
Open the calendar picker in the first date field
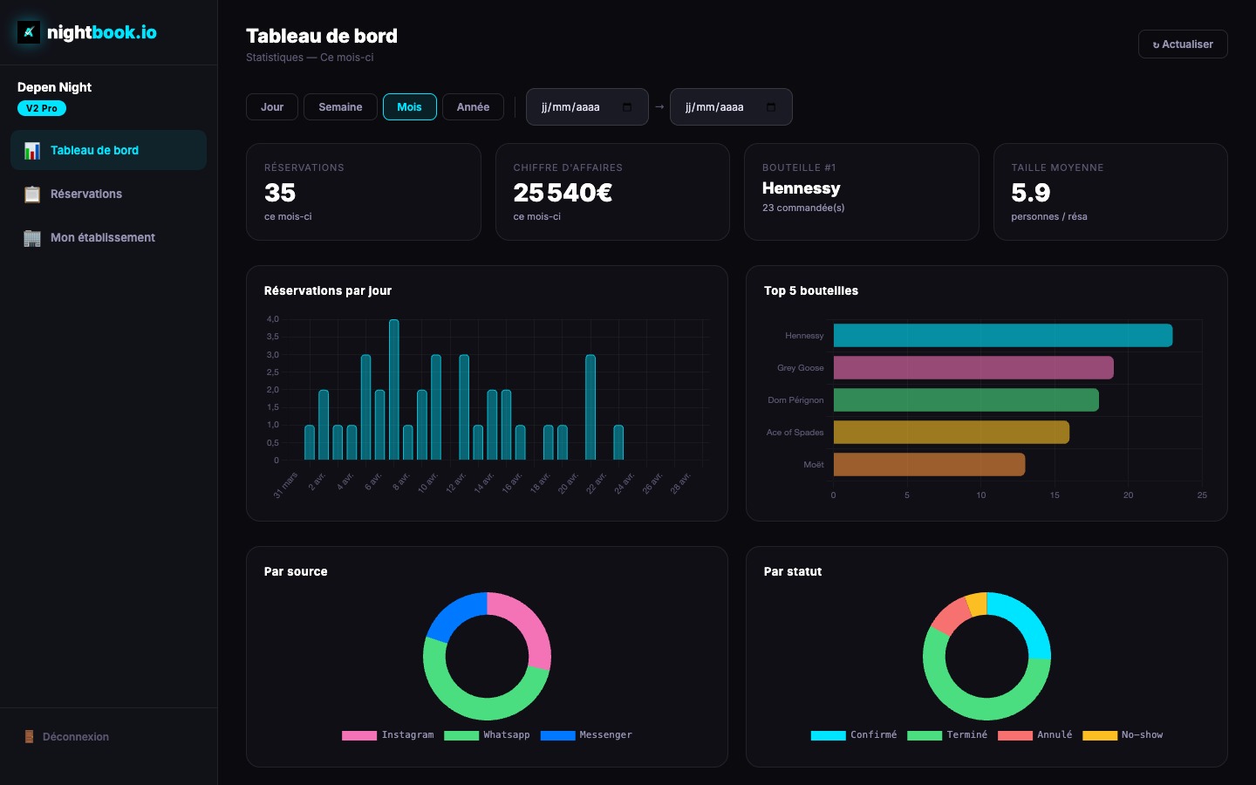(x=626, y=107)
